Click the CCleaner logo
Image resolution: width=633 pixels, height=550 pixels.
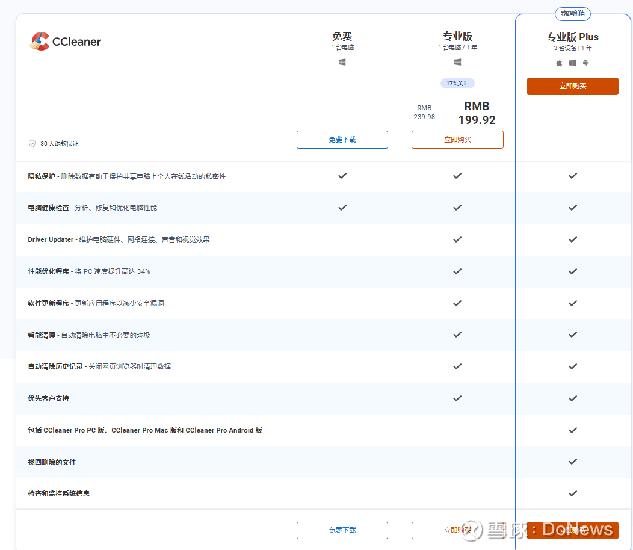(65, 41)
